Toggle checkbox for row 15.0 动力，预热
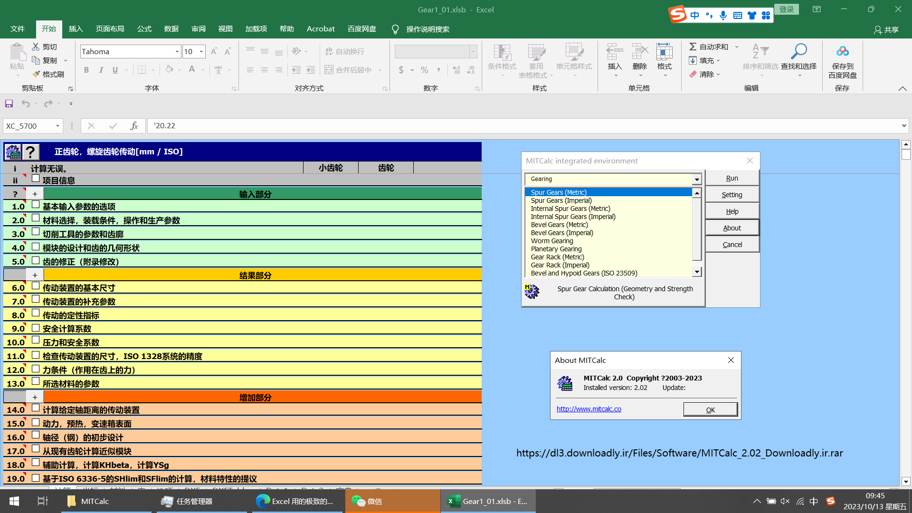This screenshot has height=513, width=912. (x=36, y=422)
